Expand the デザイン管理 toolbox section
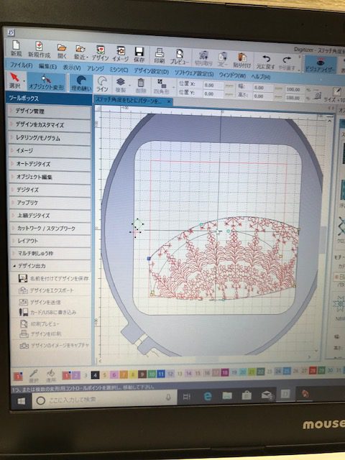 point(50,111)
